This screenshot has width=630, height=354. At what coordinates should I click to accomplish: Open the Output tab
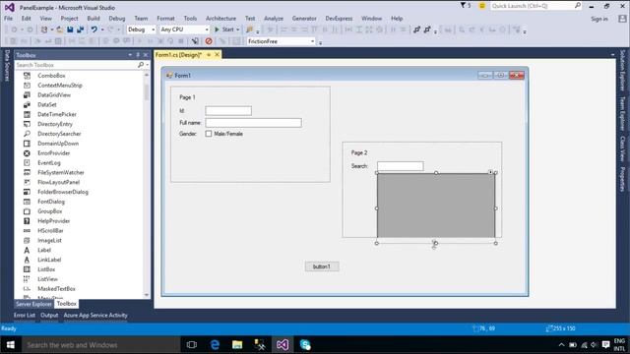pyautogui.click(x=49, y=316)
